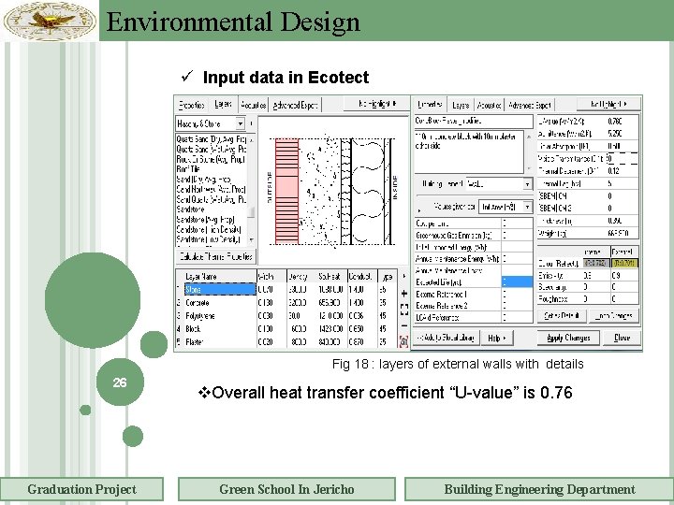Switch to Layers tab in right panel
This screenshot has width=674, height=505.
tap(461, 105)
